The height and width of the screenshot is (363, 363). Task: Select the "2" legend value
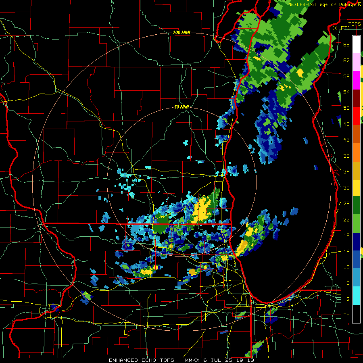348,299
